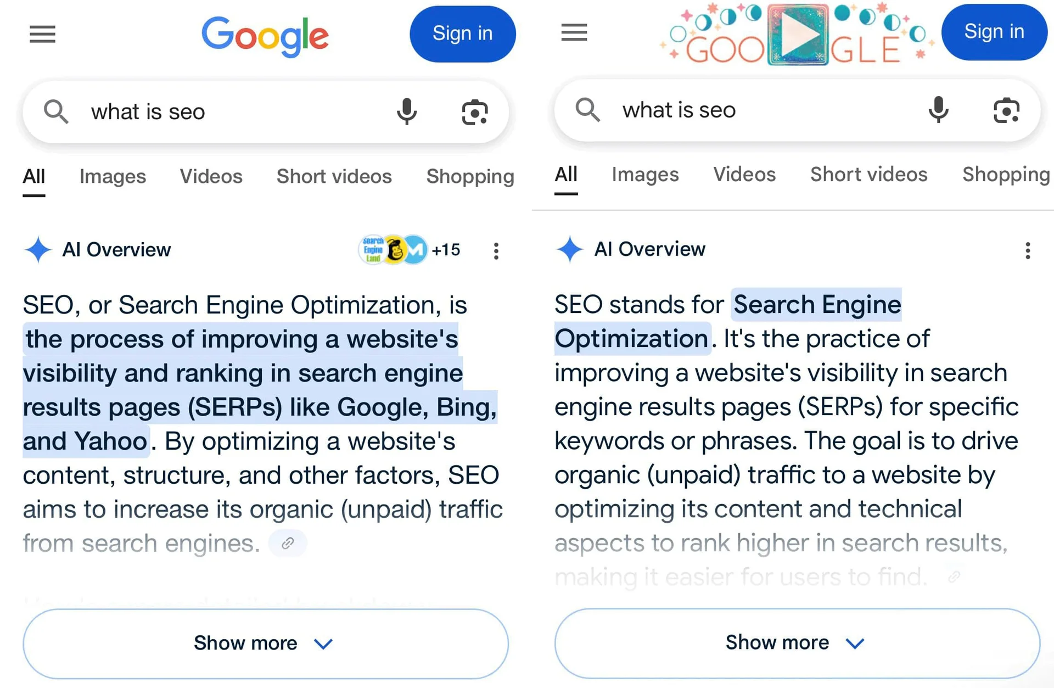
Task: Activate voice search with the microphone icon
Action: tap(407, 111)
